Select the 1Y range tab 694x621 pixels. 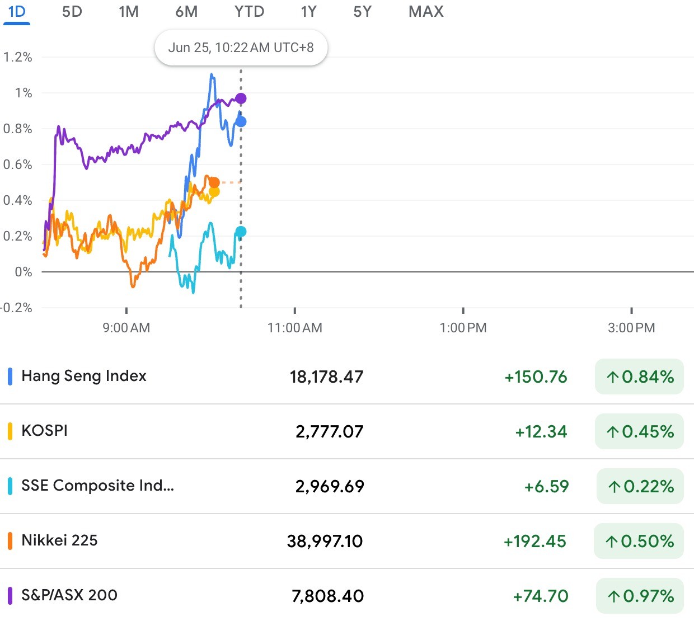pos(308,12)
